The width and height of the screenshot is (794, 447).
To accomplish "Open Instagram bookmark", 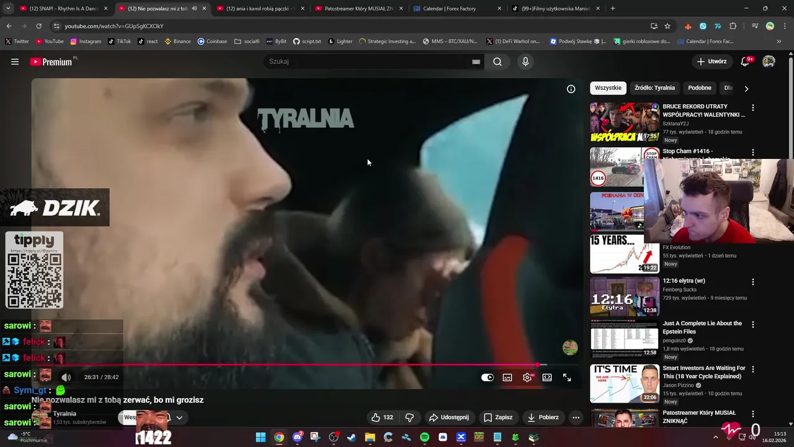I will pyautogui.click(x=86, y=42).
